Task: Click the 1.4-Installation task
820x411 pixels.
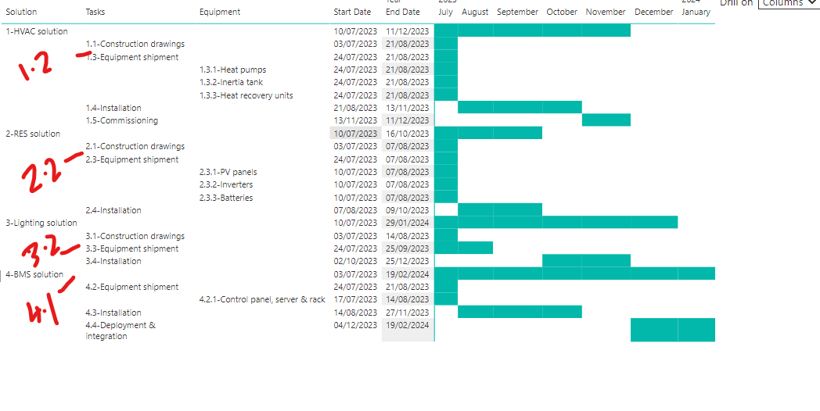Action: tap(113, 108)
